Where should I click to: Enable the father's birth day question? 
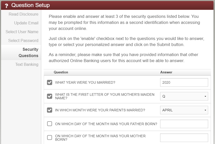[50, 124]
